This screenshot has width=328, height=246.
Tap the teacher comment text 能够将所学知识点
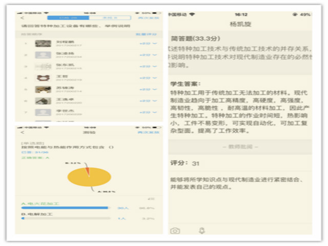click(x=237, y=183)
